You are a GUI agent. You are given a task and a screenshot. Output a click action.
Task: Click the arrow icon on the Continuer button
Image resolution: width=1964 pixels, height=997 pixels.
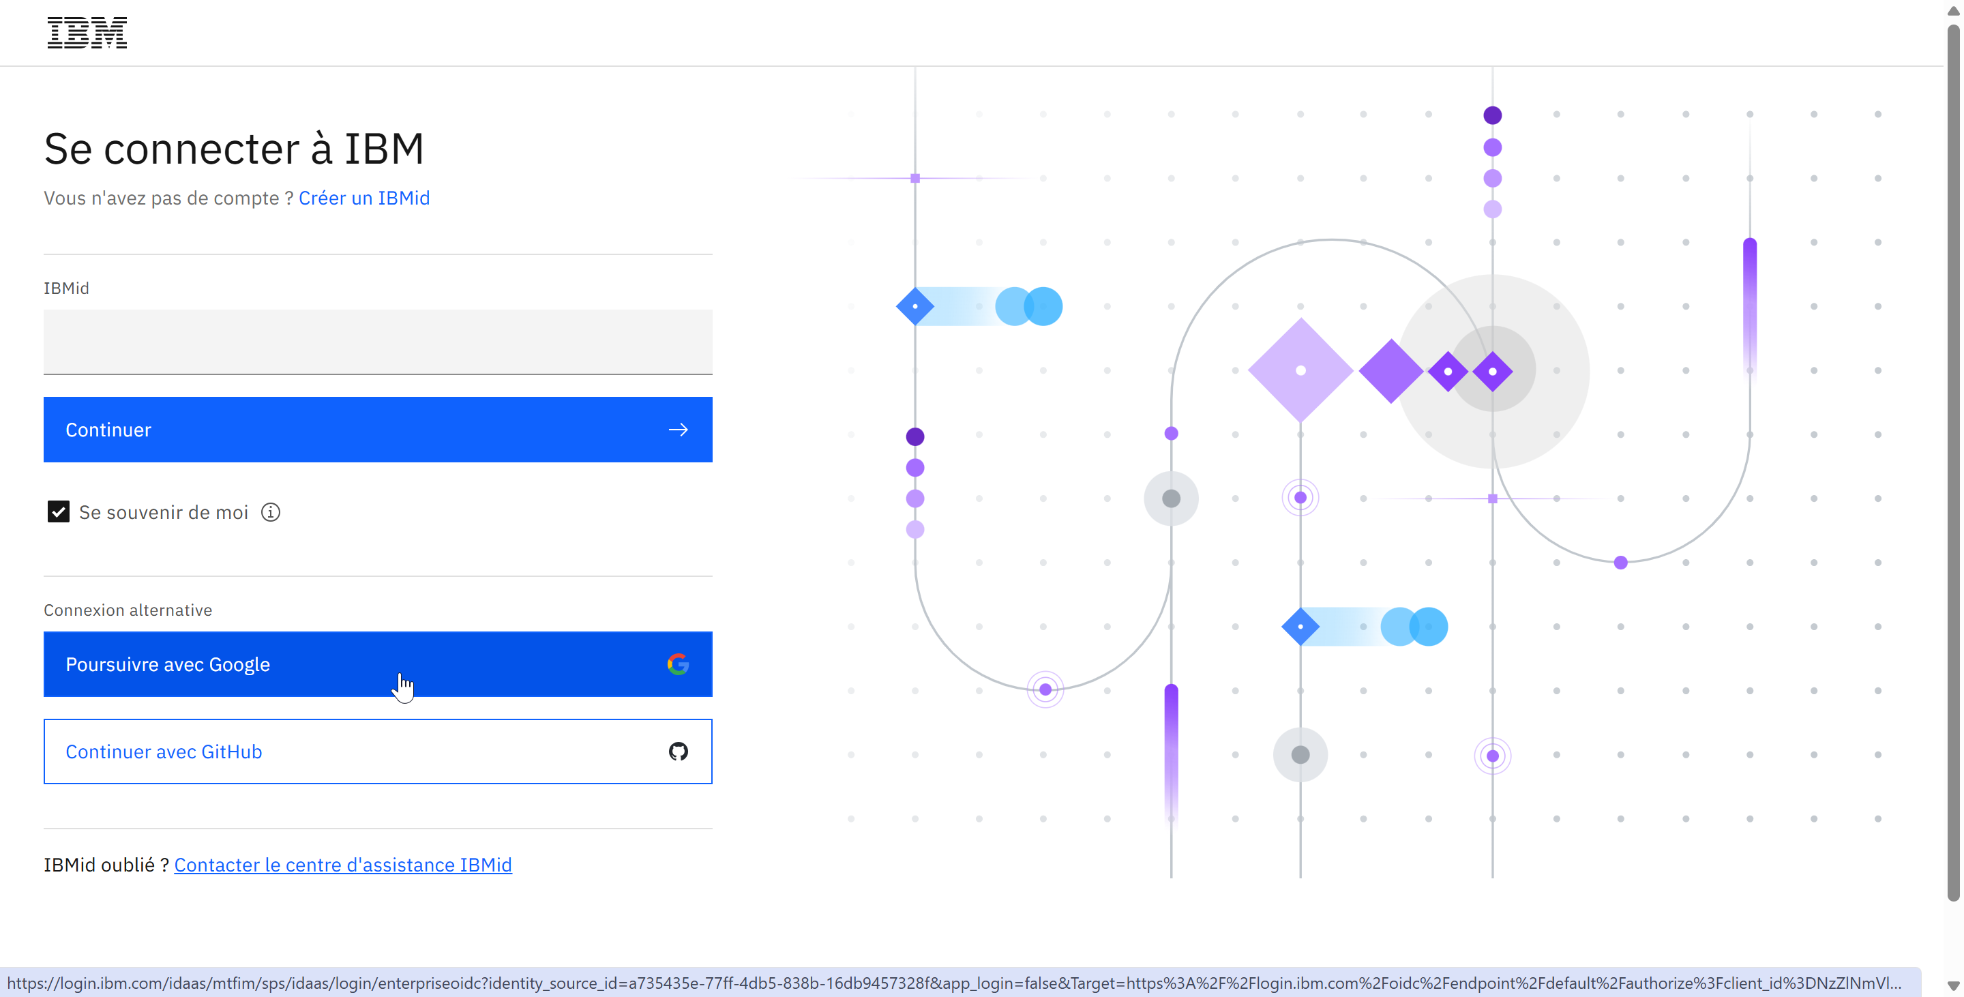[678, 430]
